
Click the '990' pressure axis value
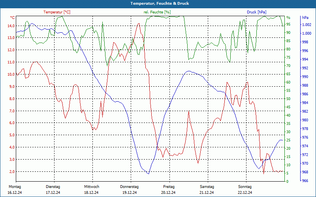(x=305, y=76)
